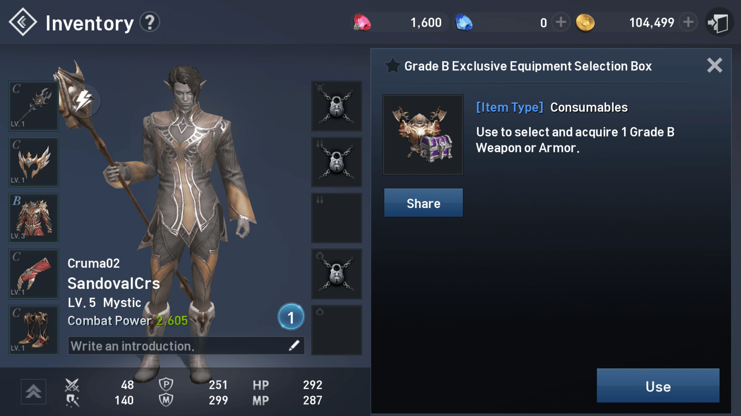Click the pencil edit introduction icon

tap(294, 345)
